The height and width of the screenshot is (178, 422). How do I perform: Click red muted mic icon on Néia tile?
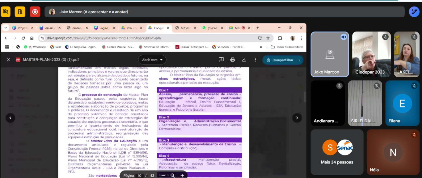tap(414, 135)
